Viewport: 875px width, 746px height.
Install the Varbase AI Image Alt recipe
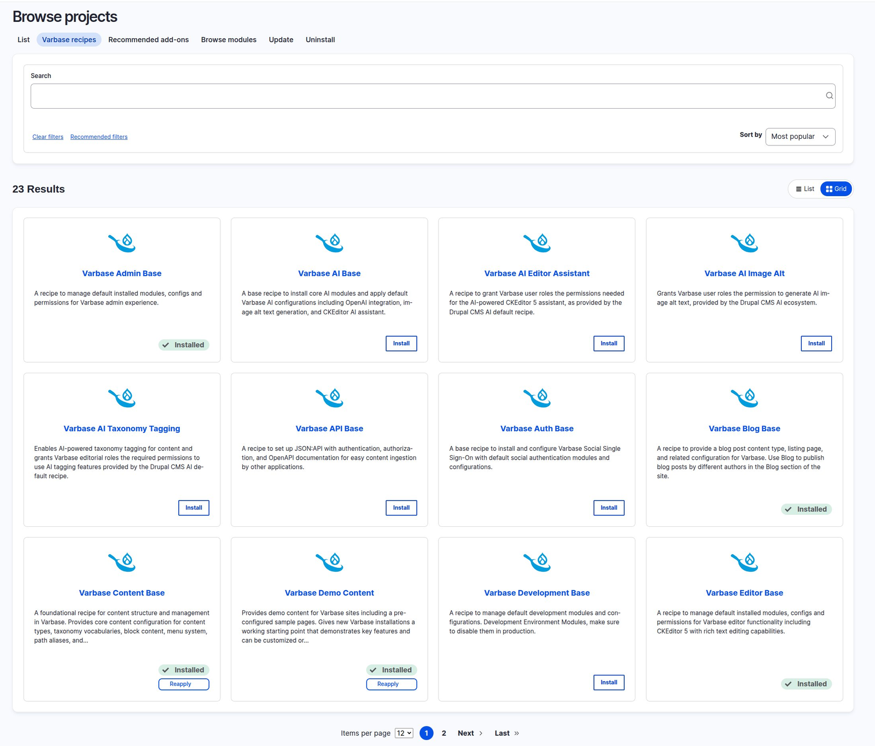pyautogui.click(x=816, y=343)
